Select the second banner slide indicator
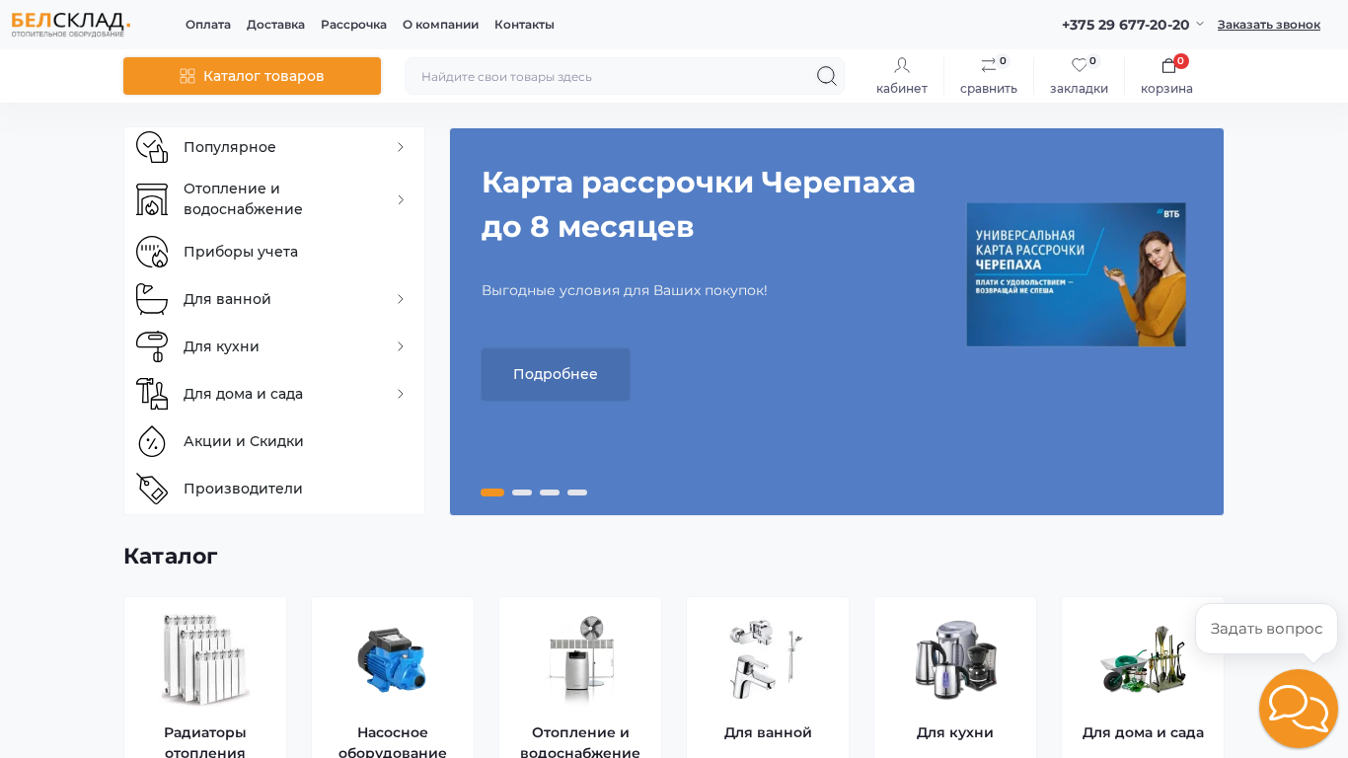Viewport: 1348px width, 758px height. (522, 493)
